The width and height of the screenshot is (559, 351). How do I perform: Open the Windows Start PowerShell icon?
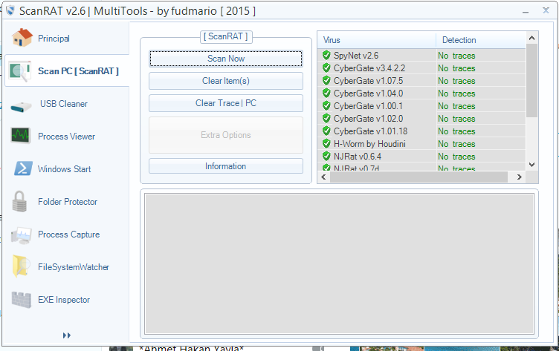pyautogui.click(x=23, y=168)
